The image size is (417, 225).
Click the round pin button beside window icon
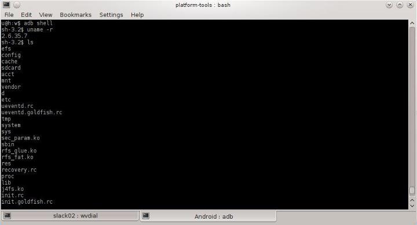16,5
